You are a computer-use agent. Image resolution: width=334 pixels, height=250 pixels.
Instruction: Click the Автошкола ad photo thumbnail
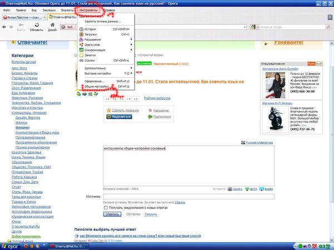tap(275, 85)
